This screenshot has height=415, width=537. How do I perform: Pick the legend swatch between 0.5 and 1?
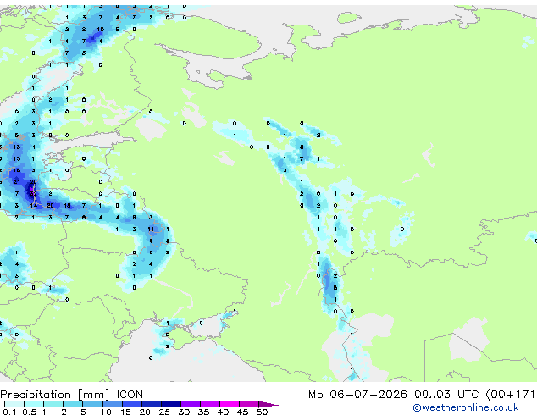click(34, 404)
